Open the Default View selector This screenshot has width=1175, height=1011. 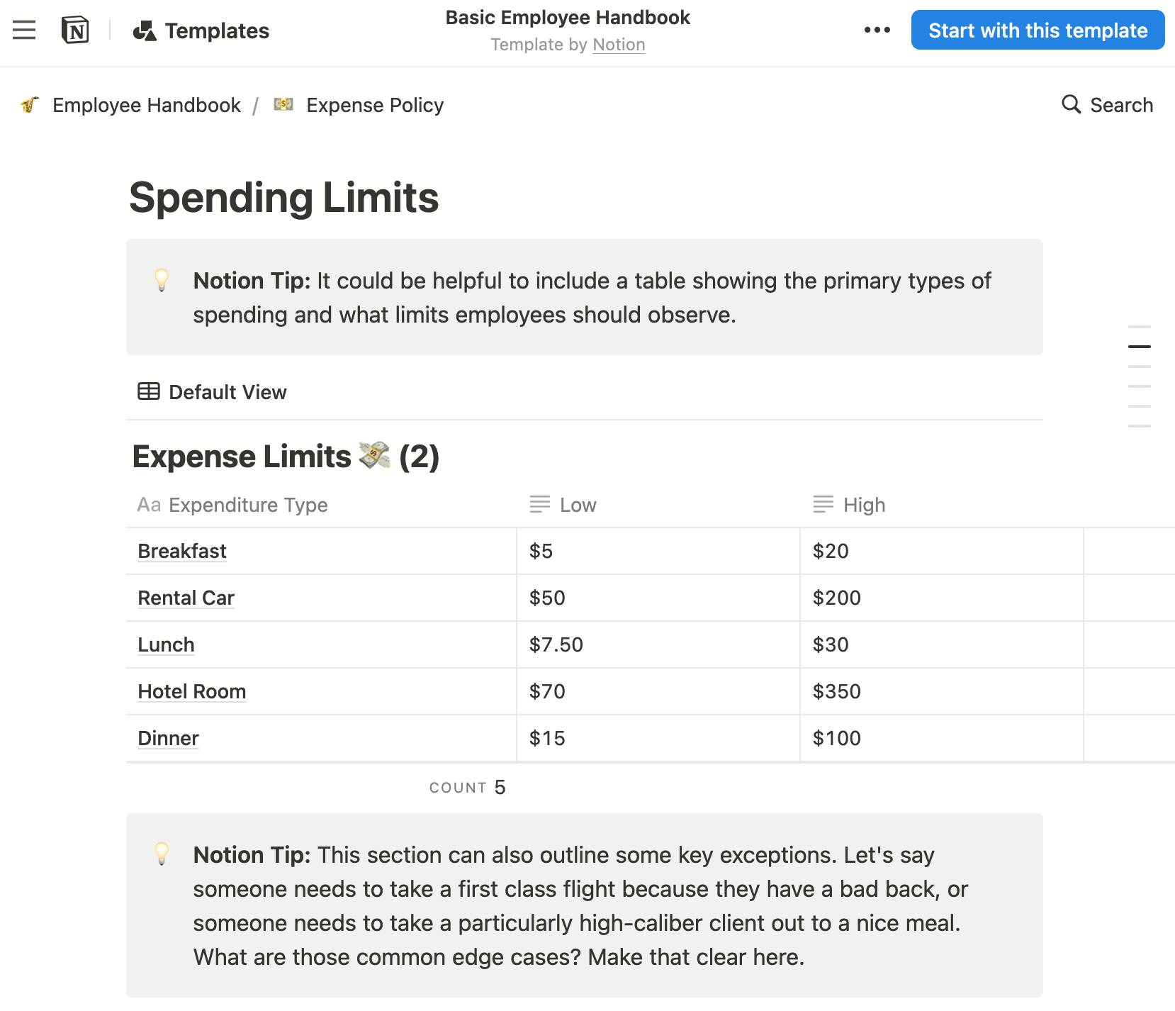click(x=227, y=391)
